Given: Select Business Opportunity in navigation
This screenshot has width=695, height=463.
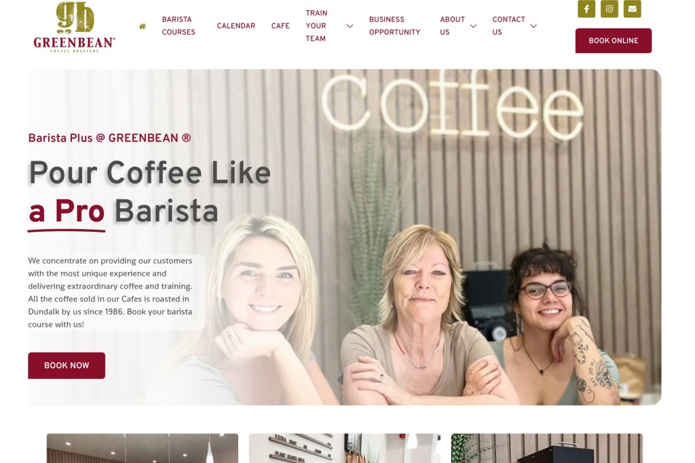Looking at the screenshot, I should pyautogui.click(x=394, y=26).
